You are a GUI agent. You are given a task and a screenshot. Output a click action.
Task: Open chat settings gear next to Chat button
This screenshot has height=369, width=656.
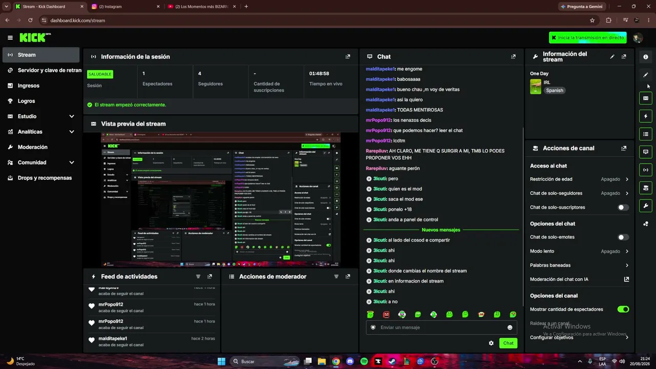tap(491, 343)
